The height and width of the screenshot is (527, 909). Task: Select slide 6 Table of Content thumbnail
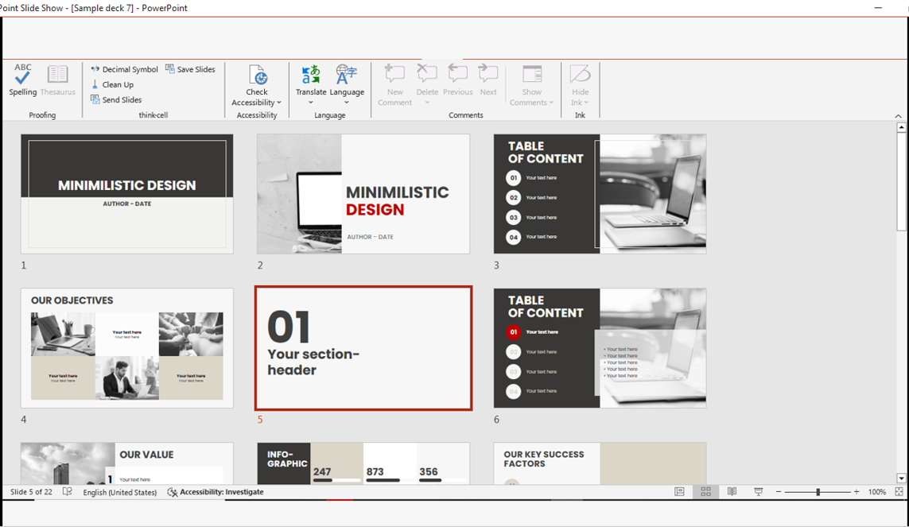point(600,348)
